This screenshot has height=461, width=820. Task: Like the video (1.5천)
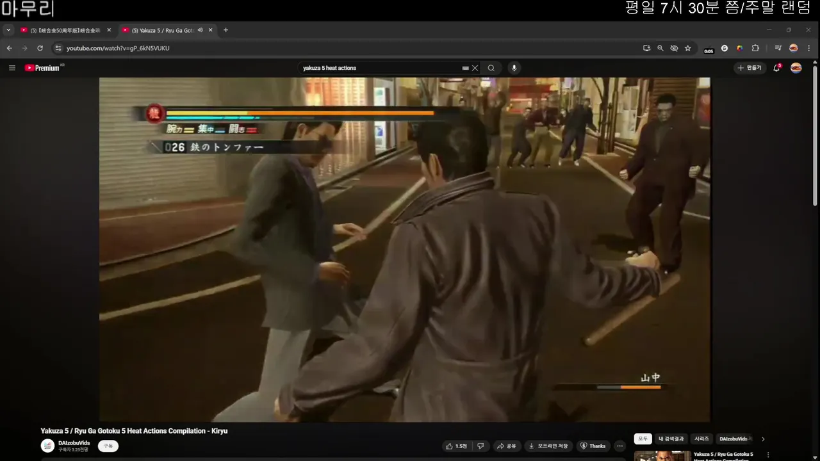(x=457, y=446)
